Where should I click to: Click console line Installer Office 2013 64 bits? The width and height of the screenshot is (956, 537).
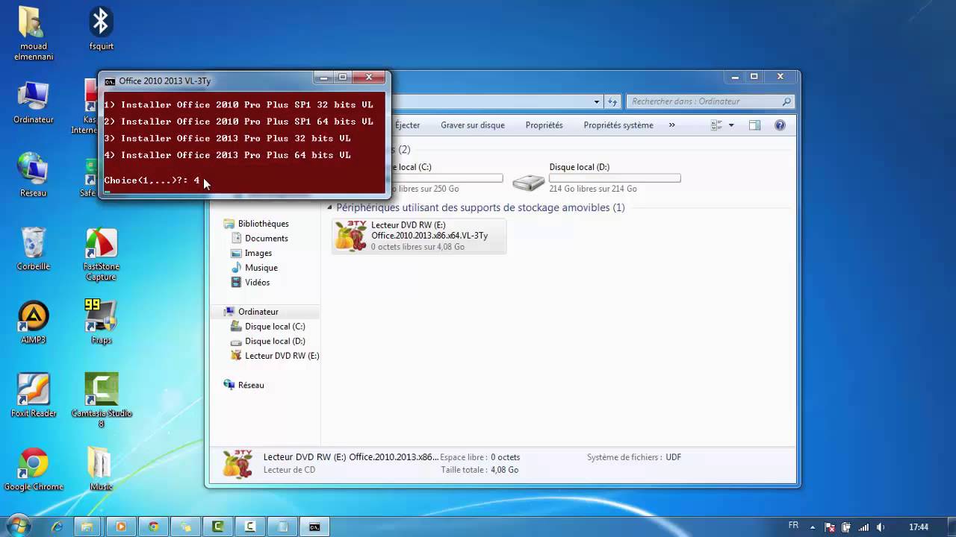click(x=227, y=155)
